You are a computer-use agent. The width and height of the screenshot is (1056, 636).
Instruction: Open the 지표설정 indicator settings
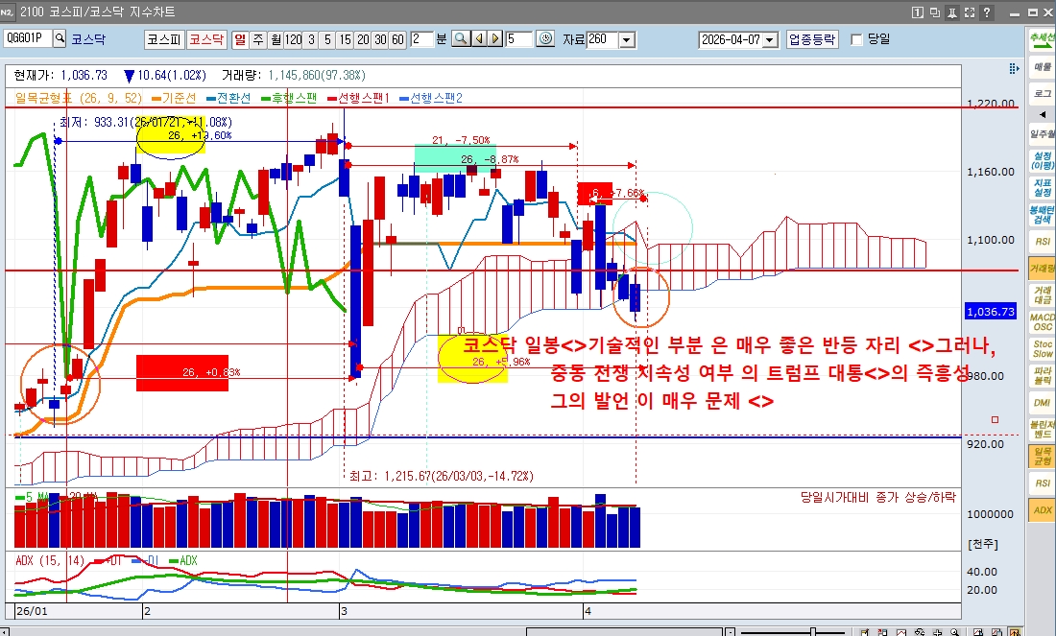1042,187
